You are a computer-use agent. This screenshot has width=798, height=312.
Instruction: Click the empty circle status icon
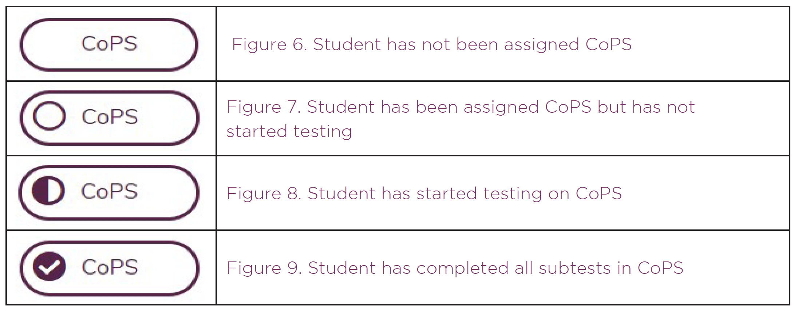point(49,116)
